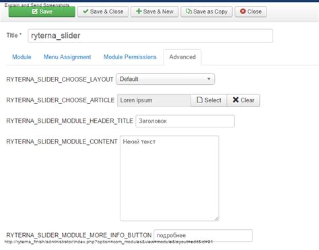Click the RYTERNA_SLIDER_MODULE_HEADER_TITLE label
319x250 pixels.
click(x=69, y=121)
